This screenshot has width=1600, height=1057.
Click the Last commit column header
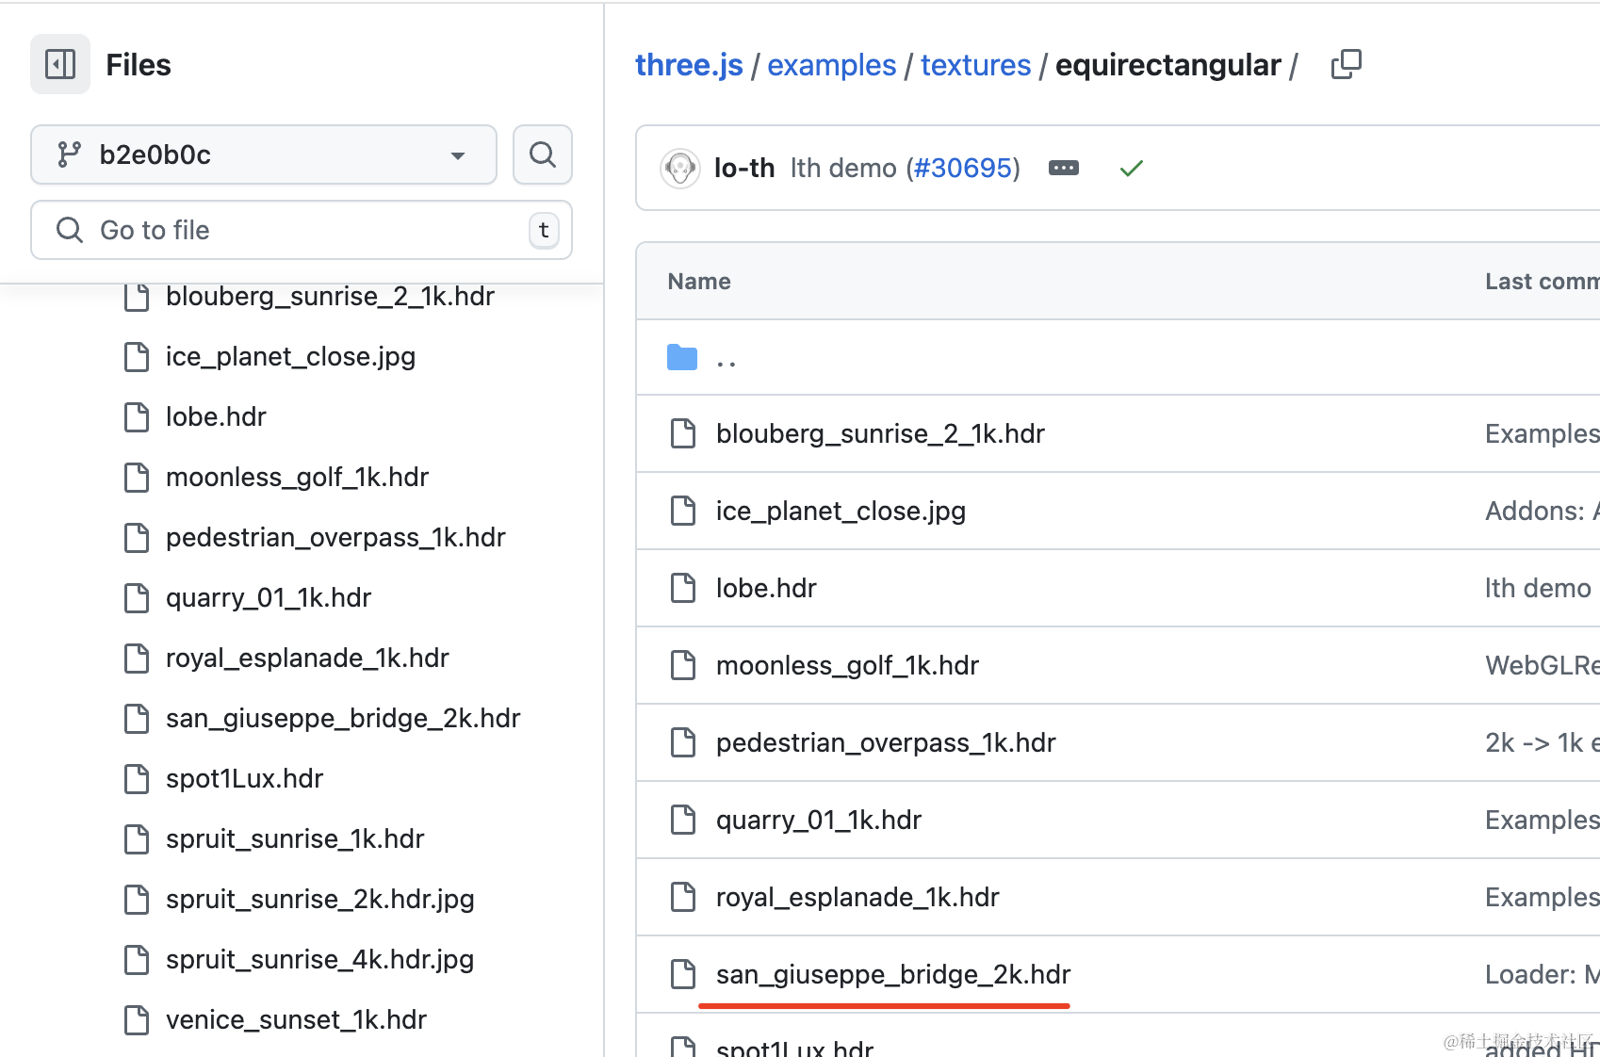(x=1543, y=282)
